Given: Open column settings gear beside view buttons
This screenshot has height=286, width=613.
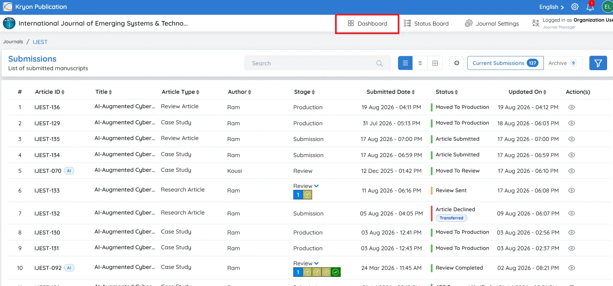Looking at the screenshot, I should (457, 63).
